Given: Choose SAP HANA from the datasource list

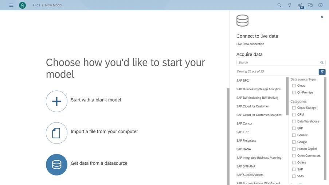Looking at the screenshot, I should 243,149.
